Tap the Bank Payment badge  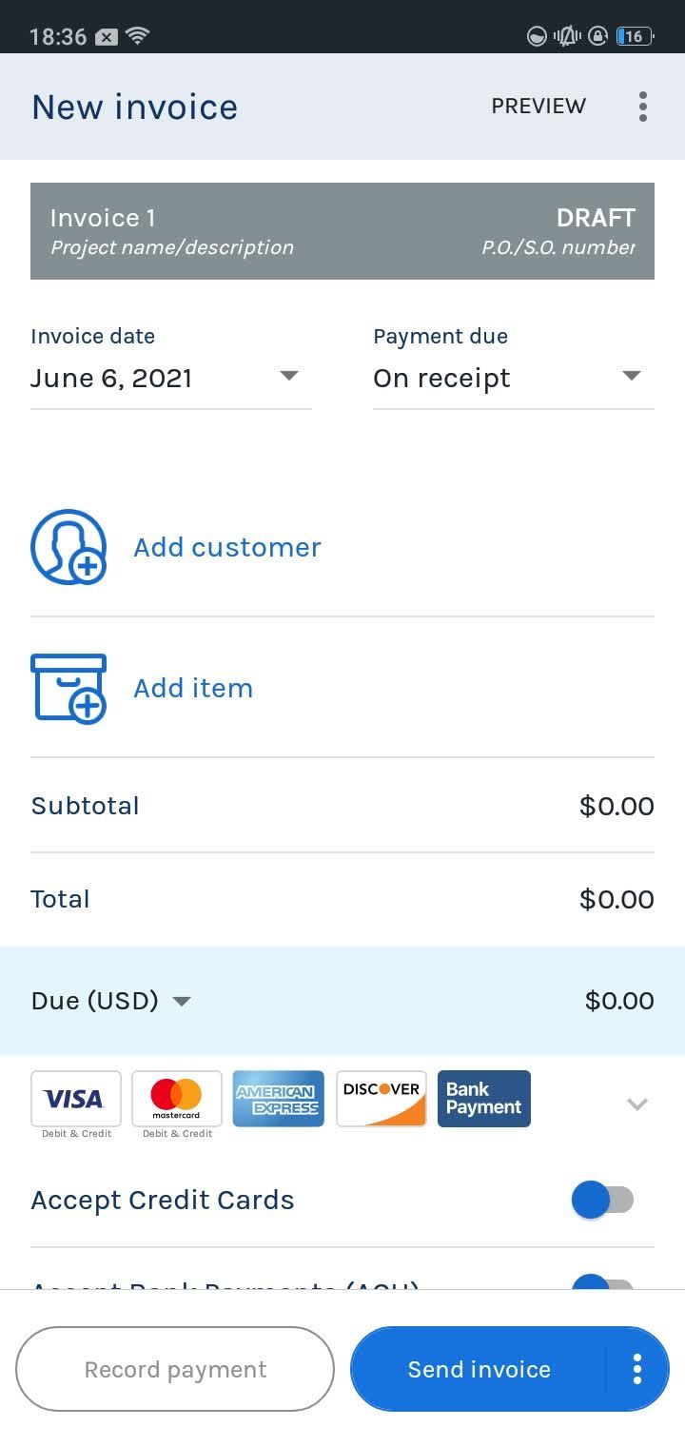pos(483,1099)
